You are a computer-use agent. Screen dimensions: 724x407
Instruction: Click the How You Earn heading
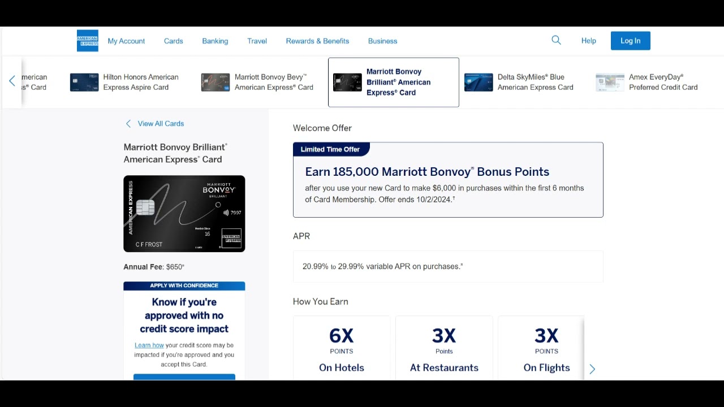click(x=321, y=301)
